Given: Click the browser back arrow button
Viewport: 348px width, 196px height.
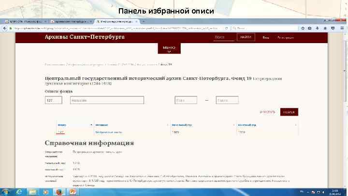Looking at the screenshot, I should click(5, 28).
